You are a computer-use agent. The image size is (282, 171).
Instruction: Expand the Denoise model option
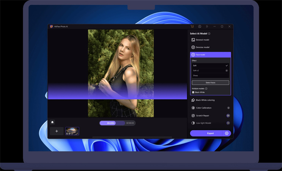210,47
